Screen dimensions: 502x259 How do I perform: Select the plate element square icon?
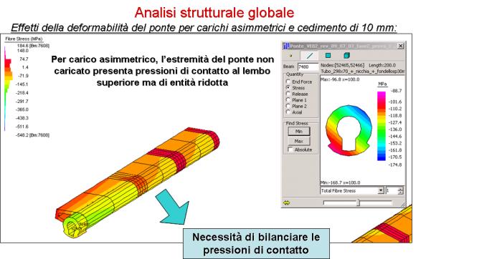(328, 56)
